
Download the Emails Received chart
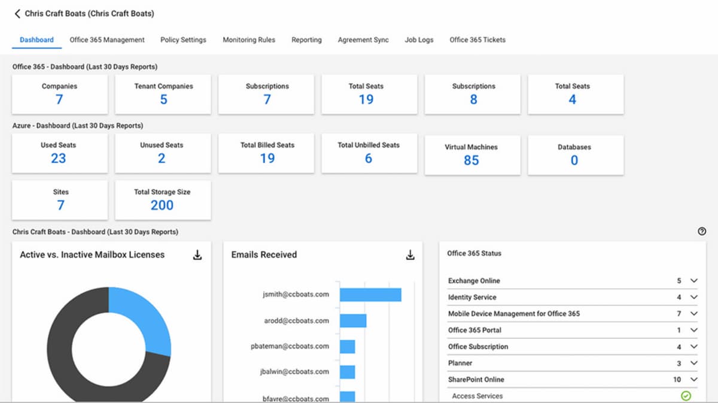coord(410,255)
